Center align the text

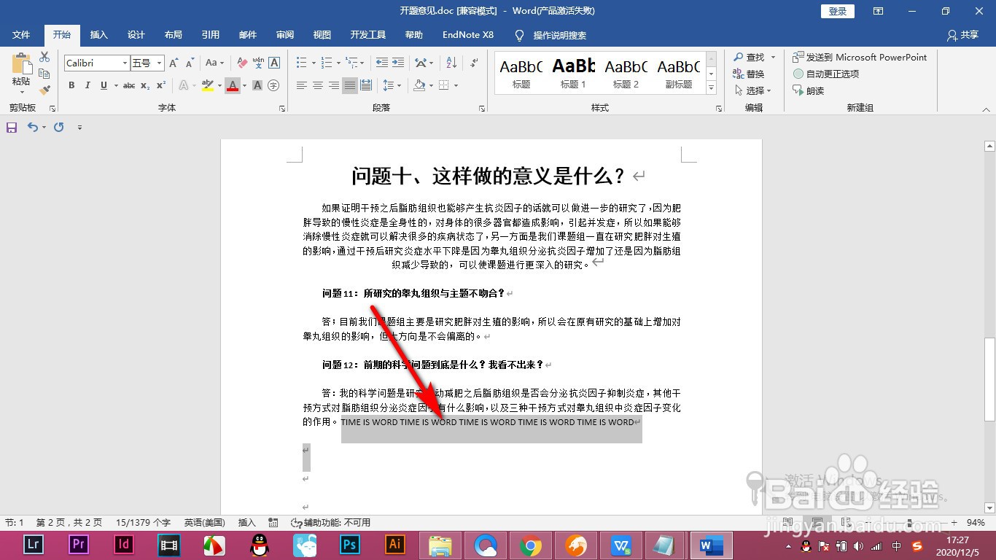[318, 85]
